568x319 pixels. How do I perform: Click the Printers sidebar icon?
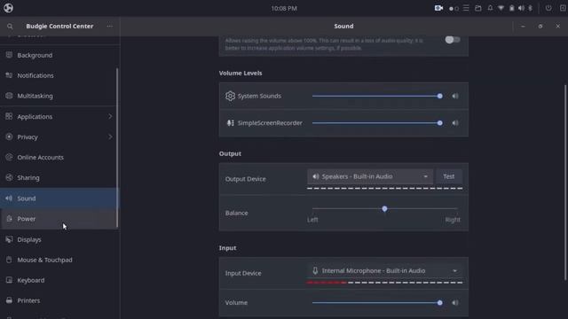pyautogui.click(x=9, y=300)
